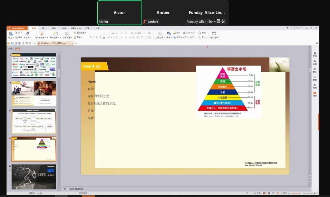The height and width of the screenshot is (197, 330).
Task: Open the slide layout icon
Action: pyautogui.click(x=67, y=34)
